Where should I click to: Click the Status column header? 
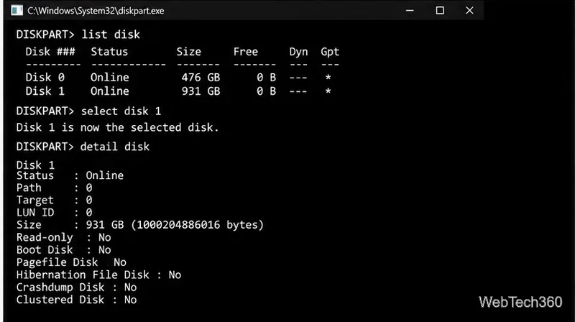click(109, 52)
